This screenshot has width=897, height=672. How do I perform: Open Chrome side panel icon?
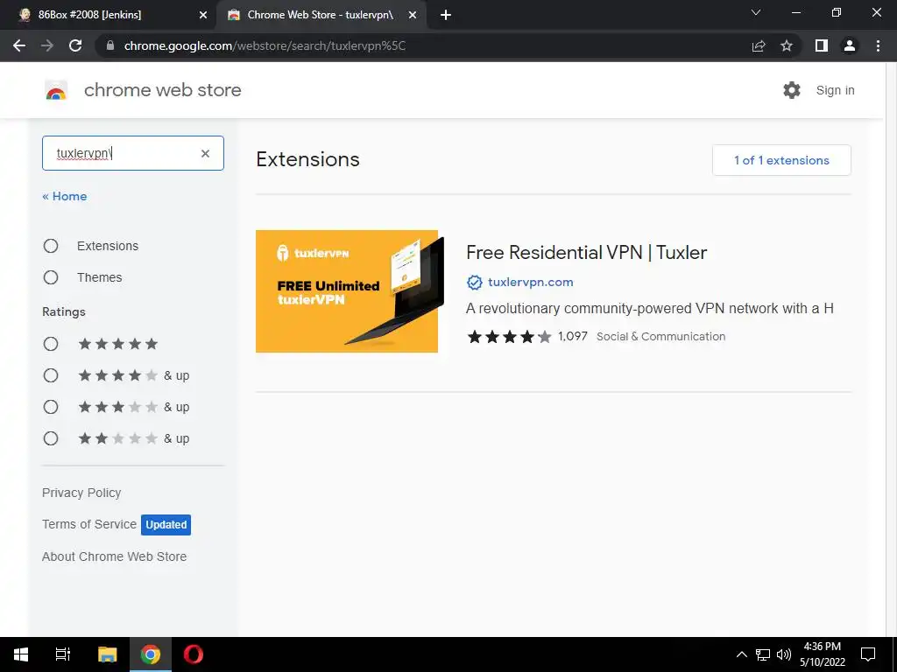click(x=822, y=45)
